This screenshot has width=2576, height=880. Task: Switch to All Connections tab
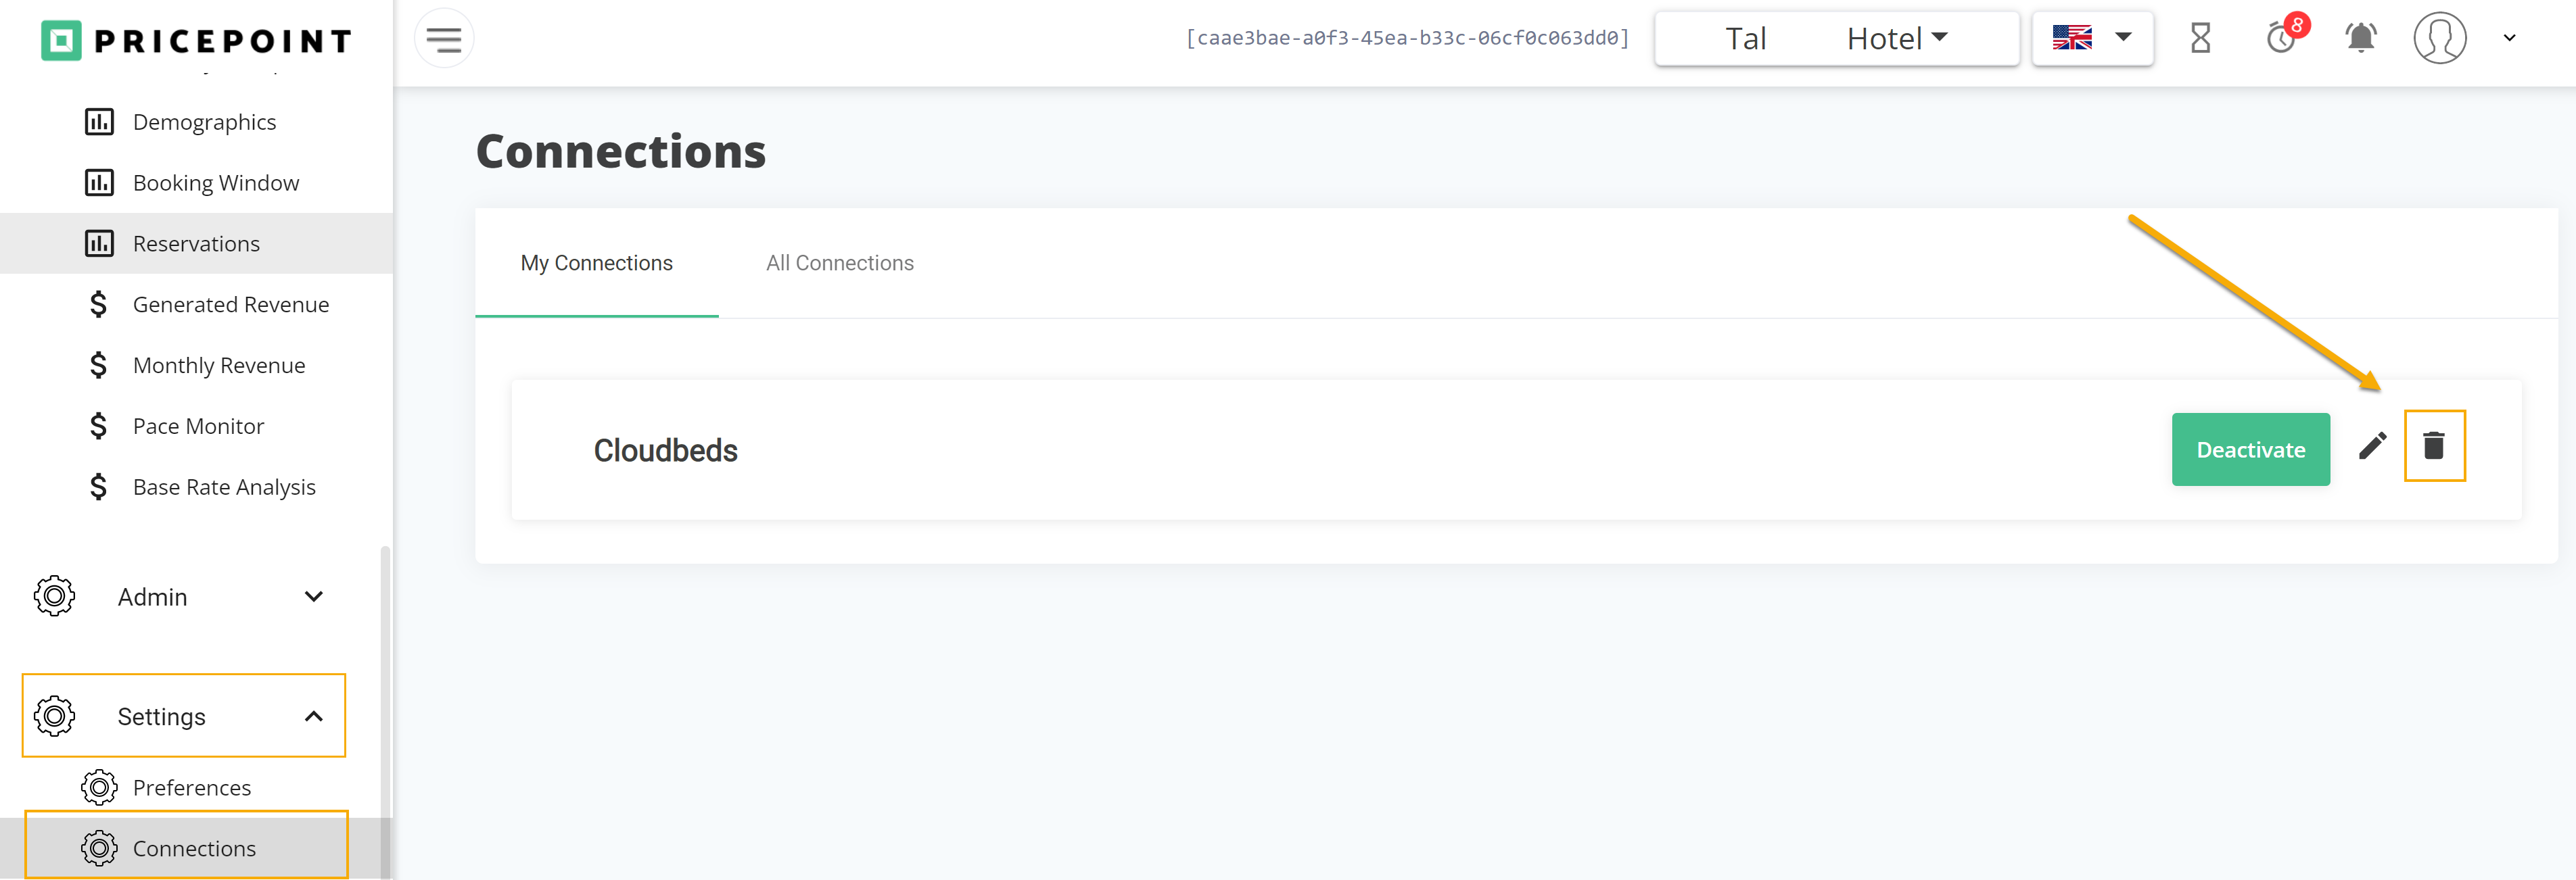[x=839, y=263]
